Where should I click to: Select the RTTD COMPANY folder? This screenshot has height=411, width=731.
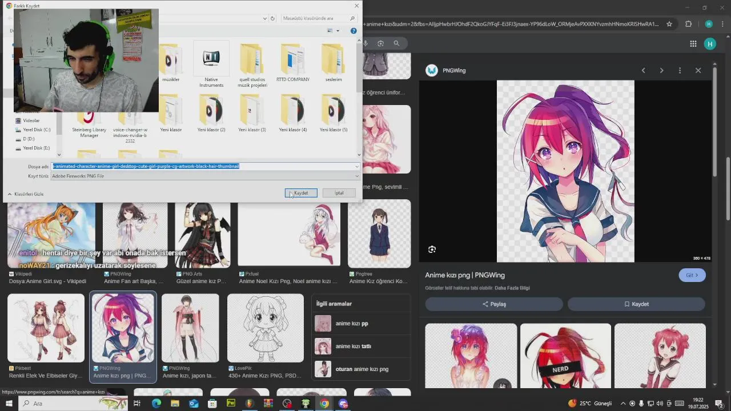click(x=293, y=63)
